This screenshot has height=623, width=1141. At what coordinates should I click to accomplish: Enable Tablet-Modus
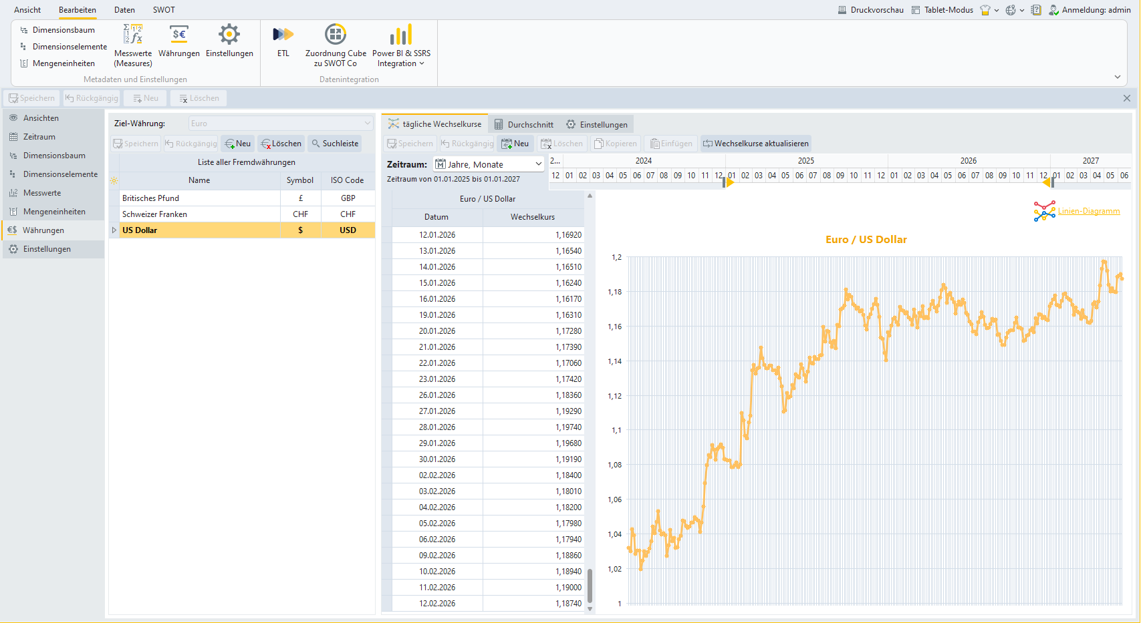click(x=942, y=10)
